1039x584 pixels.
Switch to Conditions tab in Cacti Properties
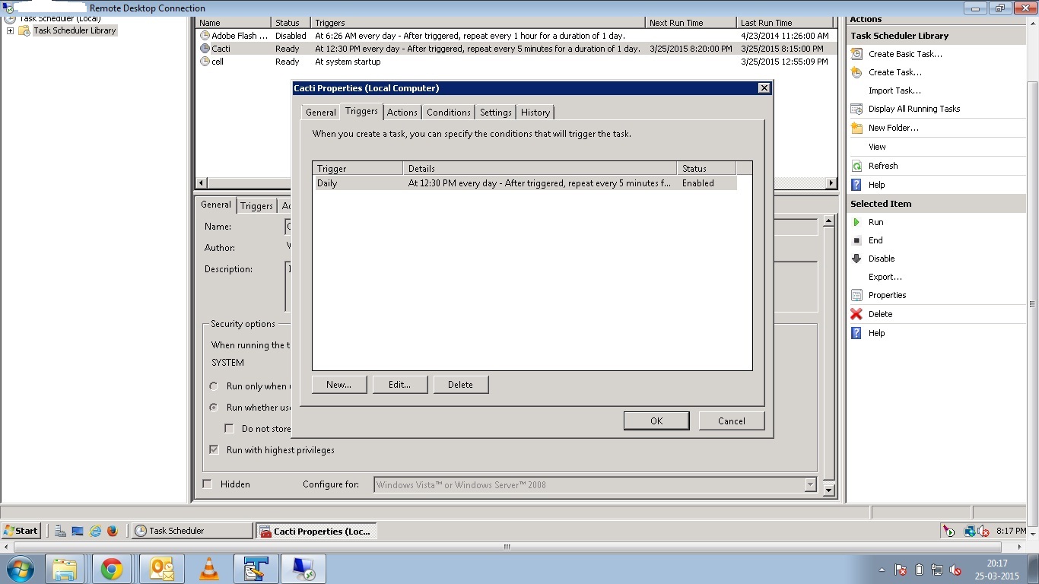pyautogui.click(x=449, y=113)
